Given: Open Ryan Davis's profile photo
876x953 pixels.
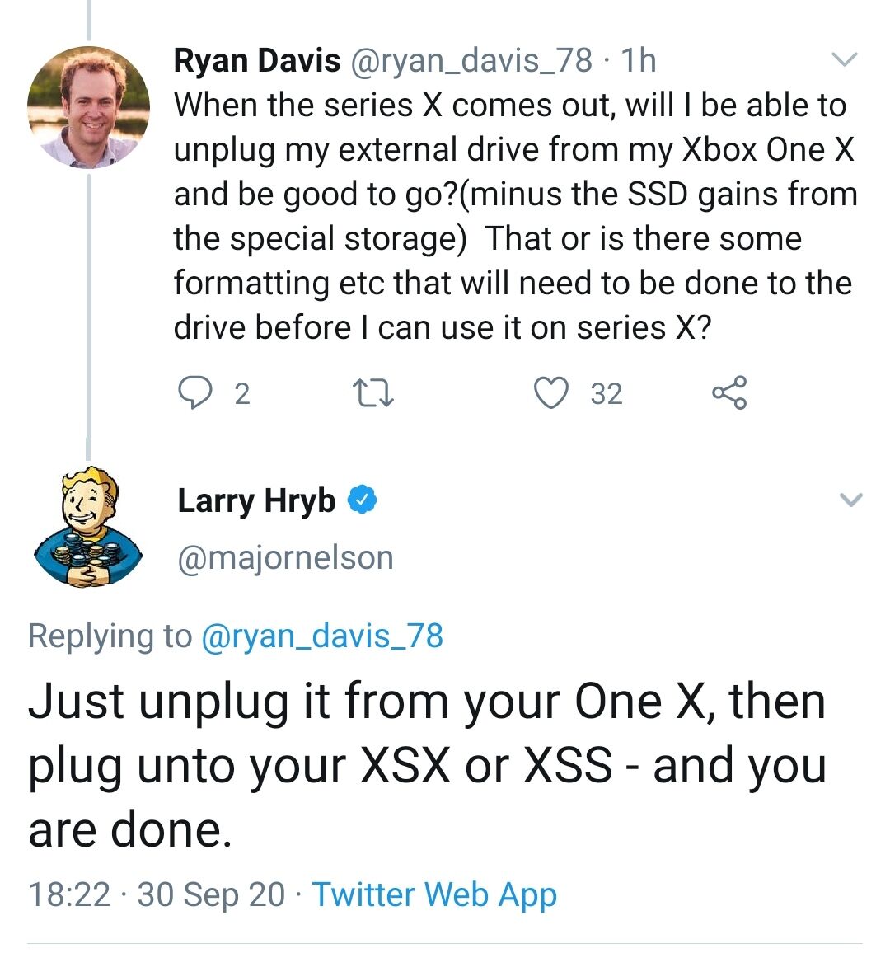Looking at the screenshot, I should (x=88, y=106).
